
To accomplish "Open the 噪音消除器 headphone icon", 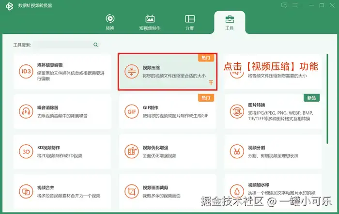I will pyautogui.click(x=26, y=111).
